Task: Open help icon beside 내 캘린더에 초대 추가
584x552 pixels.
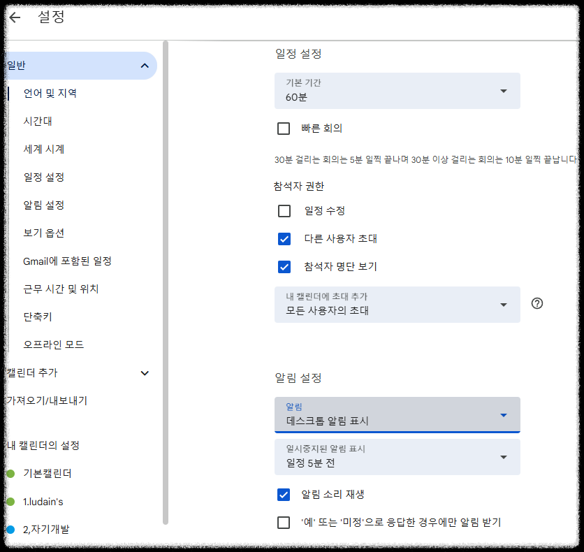Action: [x=536, y=303]
